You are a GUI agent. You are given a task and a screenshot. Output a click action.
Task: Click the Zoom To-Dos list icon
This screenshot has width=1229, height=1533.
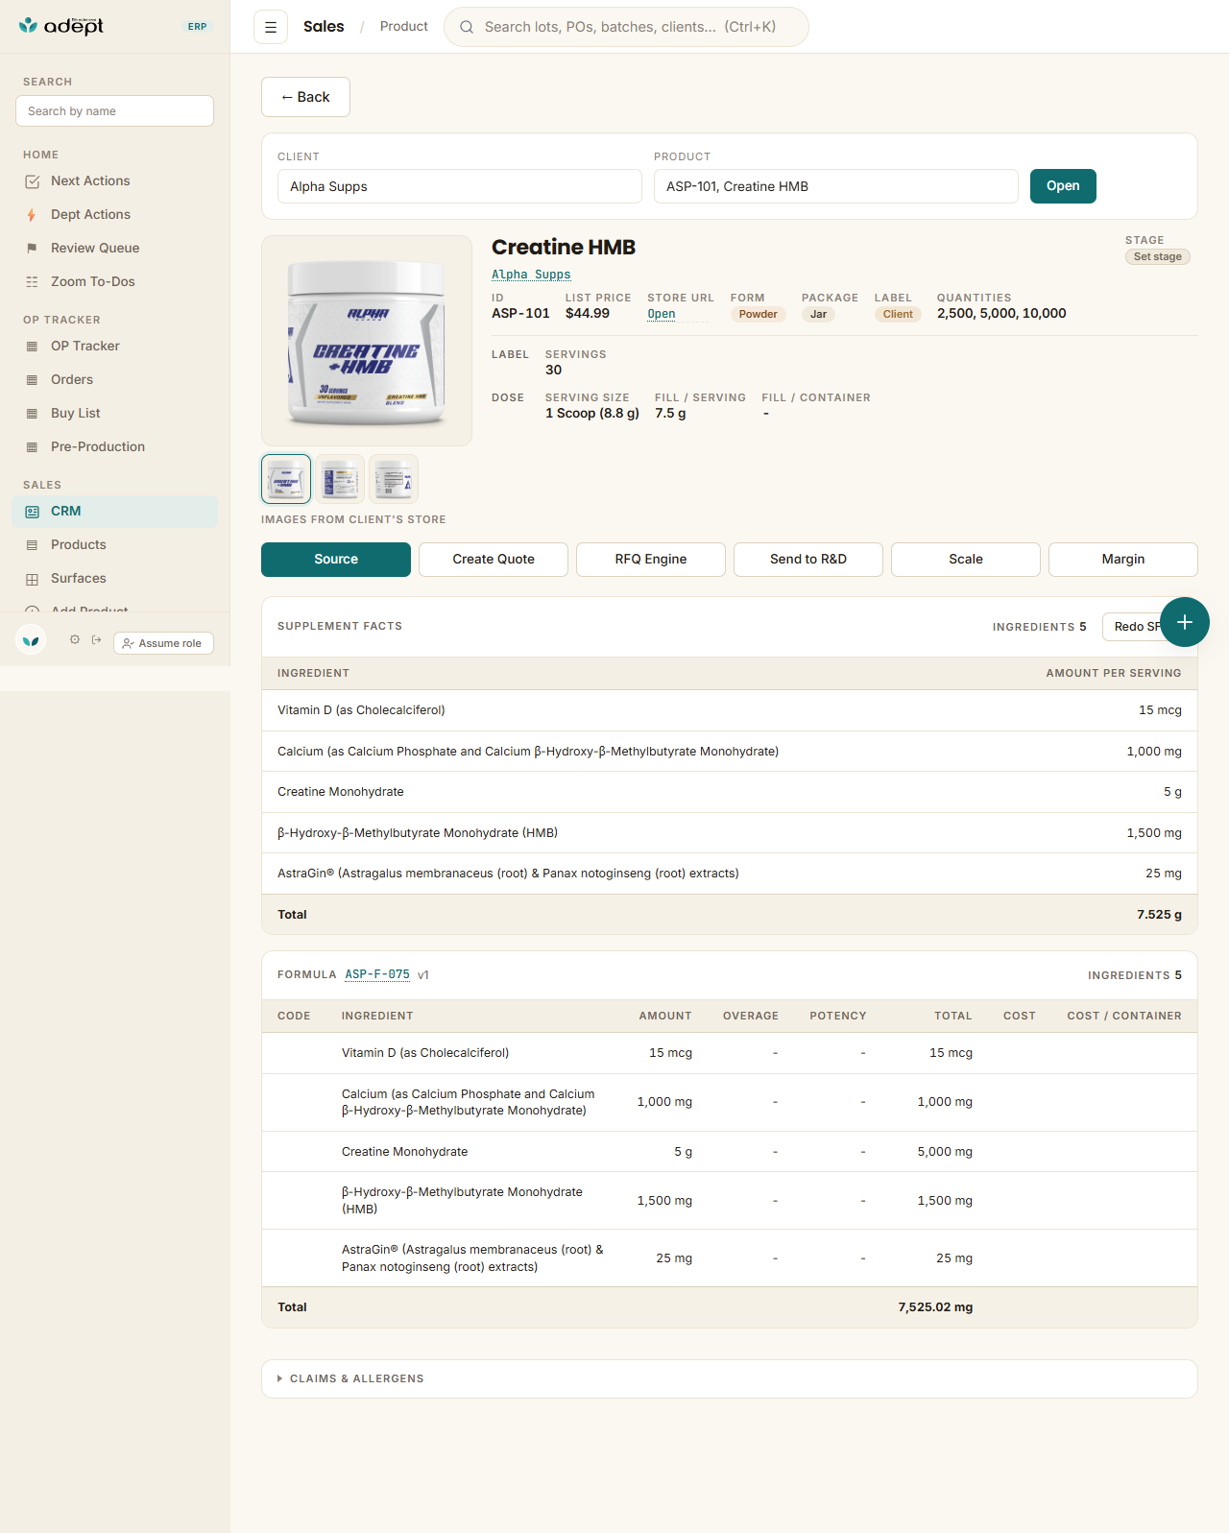click(x=32, y=282)
